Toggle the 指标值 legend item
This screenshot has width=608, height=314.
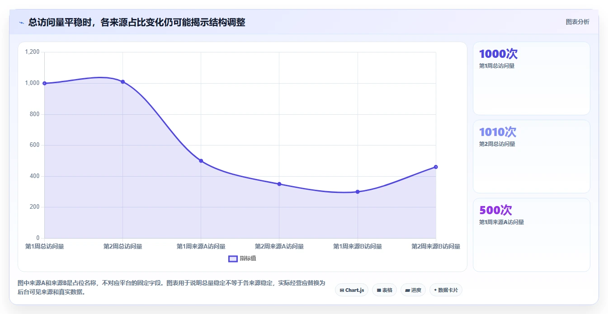coord(242,258)
